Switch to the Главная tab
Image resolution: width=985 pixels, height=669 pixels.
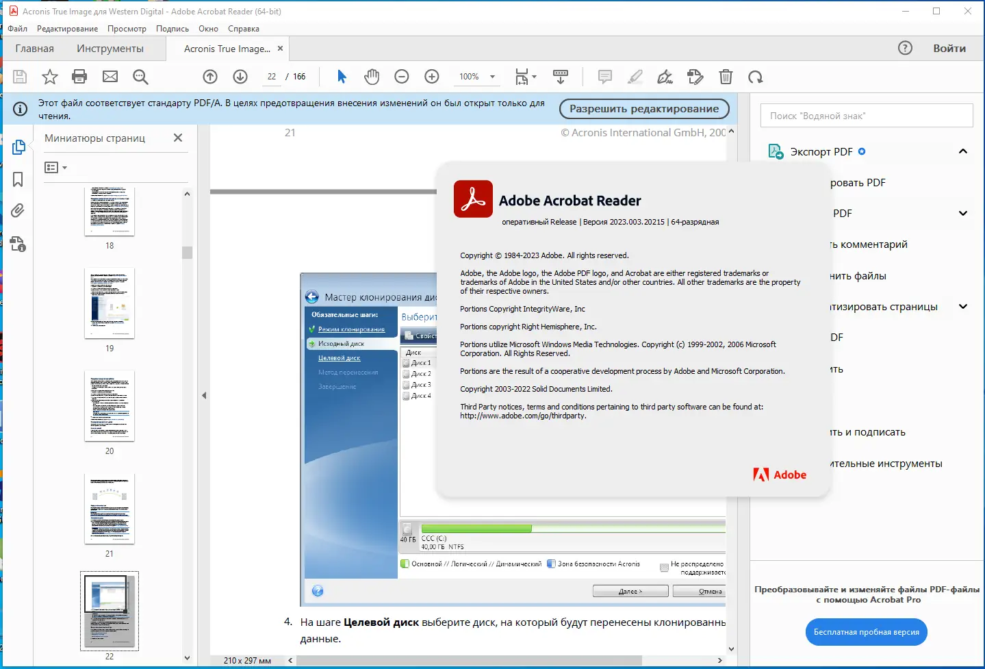pos(35,49)
